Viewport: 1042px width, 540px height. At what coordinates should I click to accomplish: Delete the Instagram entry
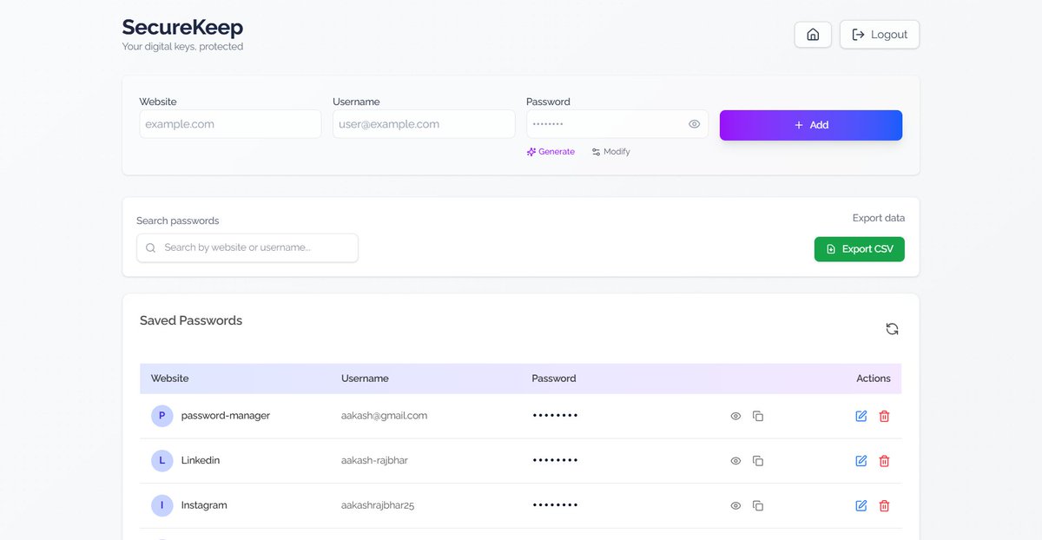pyautogui.click(x=884, y=506)
